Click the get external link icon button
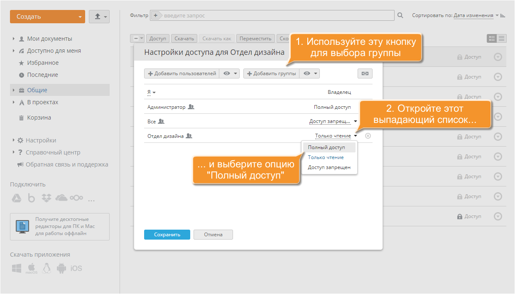The width and height of the screenshot is (515, 294). click(365, 73)
